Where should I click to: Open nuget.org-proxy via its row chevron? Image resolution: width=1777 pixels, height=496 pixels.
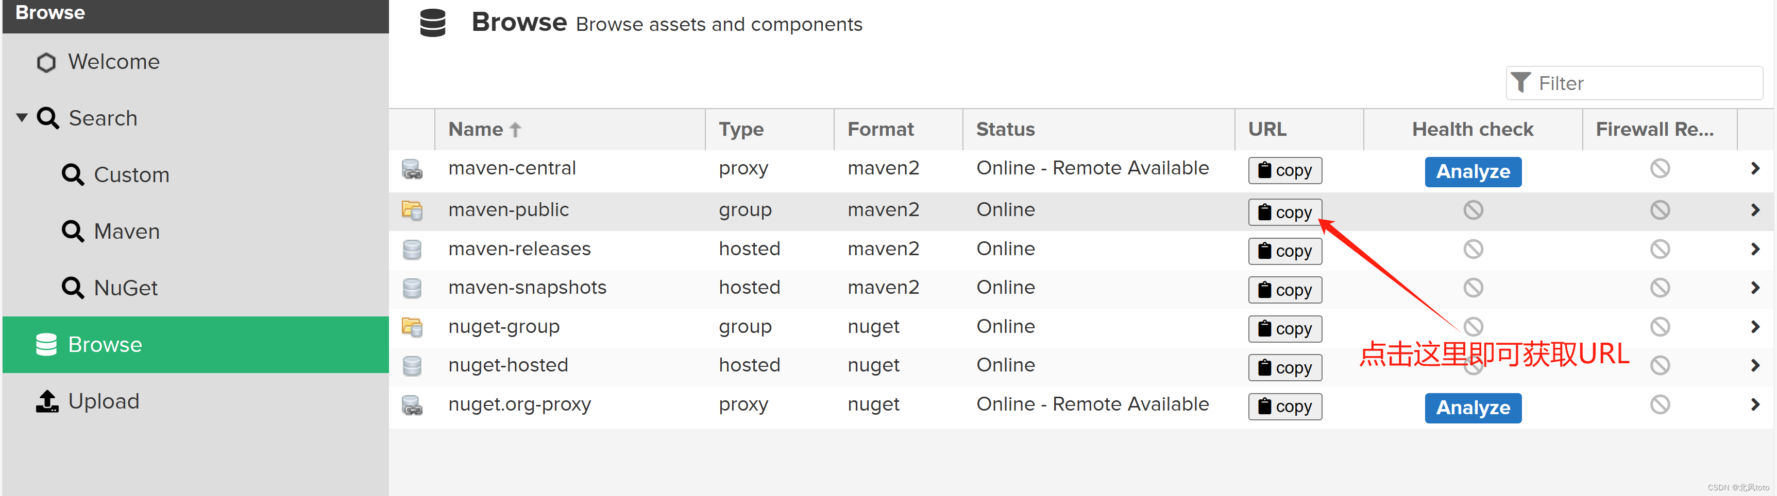[1755, 405]
